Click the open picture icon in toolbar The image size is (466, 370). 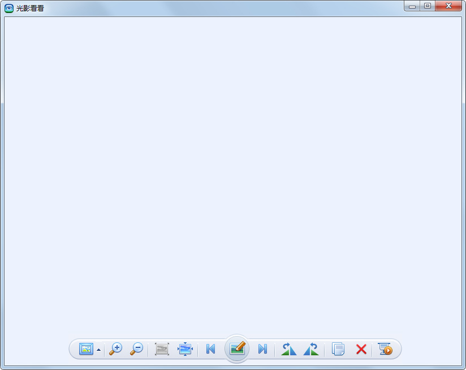click(x=86, y=349)
